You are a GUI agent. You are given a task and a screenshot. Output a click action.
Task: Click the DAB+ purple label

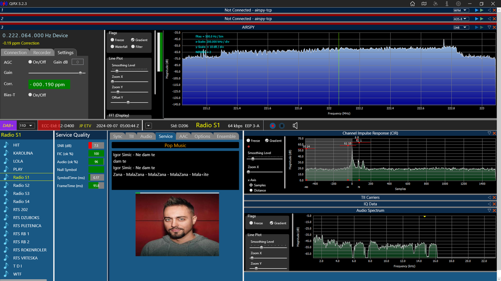[x=8, y=126]
